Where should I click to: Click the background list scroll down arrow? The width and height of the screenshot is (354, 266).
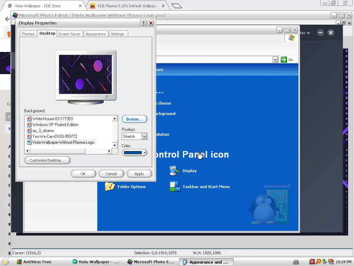pyautogui.click(x=115, y=145)
